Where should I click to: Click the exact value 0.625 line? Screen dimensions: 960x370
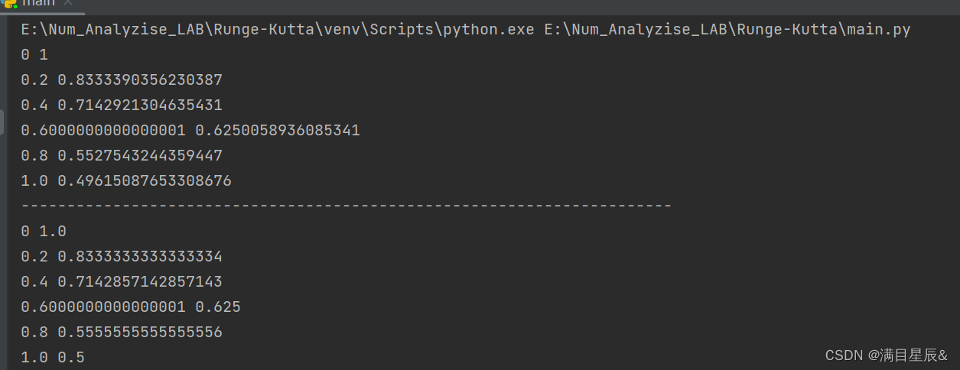click(x=131, y=307)
